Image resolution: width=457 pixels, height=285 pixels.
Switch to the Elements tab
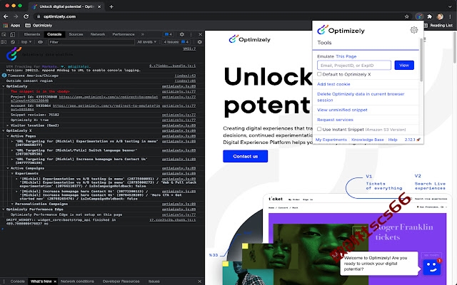click(31, 34)
